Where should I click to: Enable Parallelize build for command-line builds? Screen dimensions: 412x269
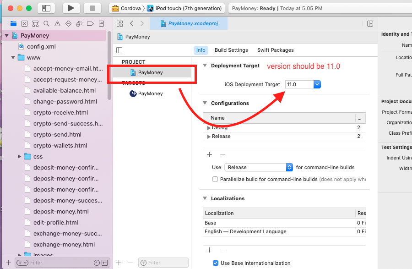coord(215,179)
